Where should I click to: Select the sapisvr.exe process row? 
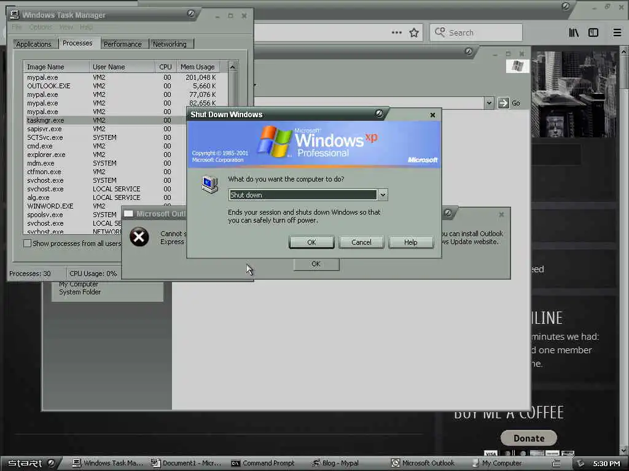(106, 129)
